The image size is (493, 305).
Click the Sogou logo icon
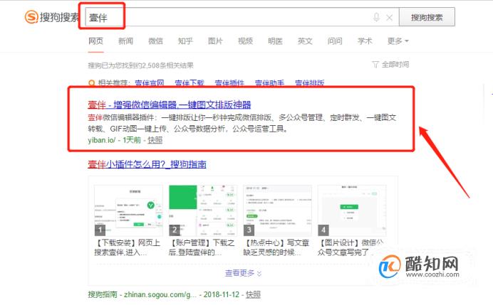click(31, 17)
